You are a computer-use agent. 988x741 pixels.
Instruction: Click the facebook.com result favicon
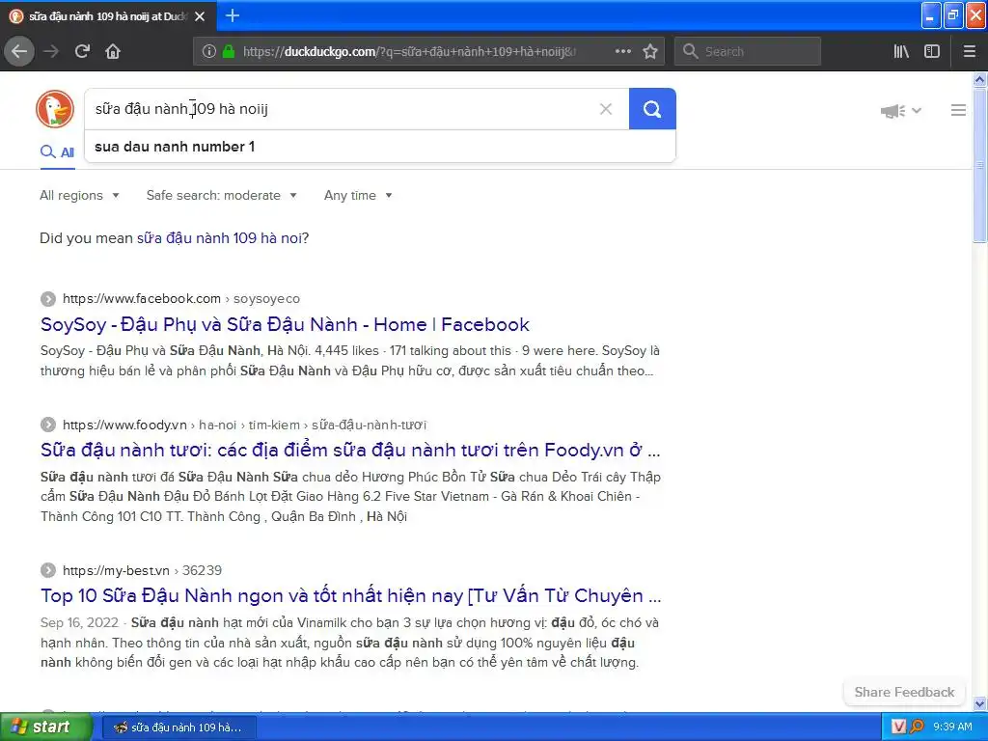pos(48,299)
